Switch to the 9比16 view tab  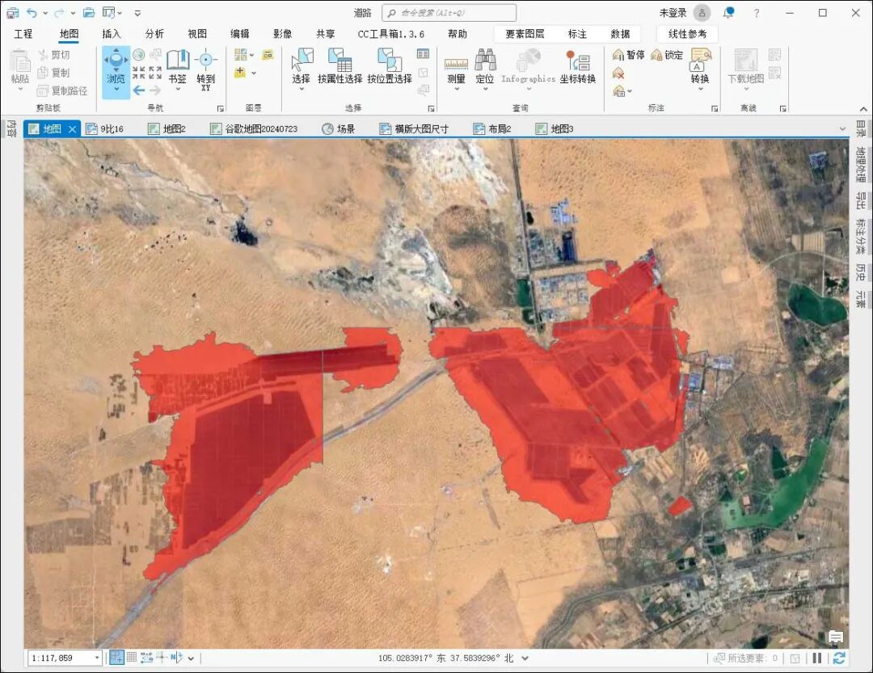[106, 128]
